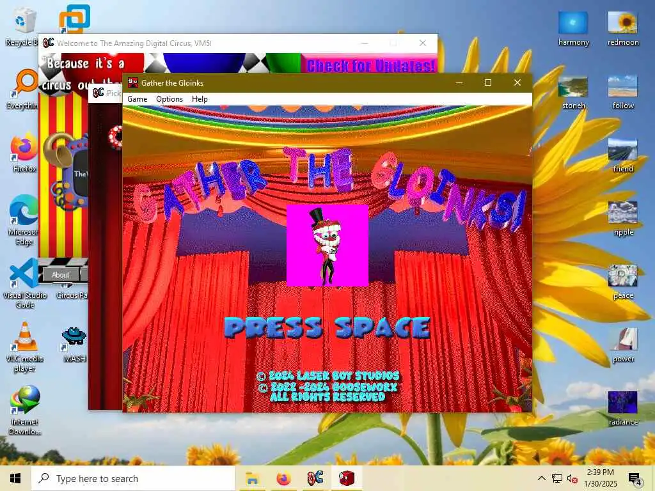Viewport: 655px width, 491px height.
Task: Show hidden system tray icons
Action: click(541, 478)
